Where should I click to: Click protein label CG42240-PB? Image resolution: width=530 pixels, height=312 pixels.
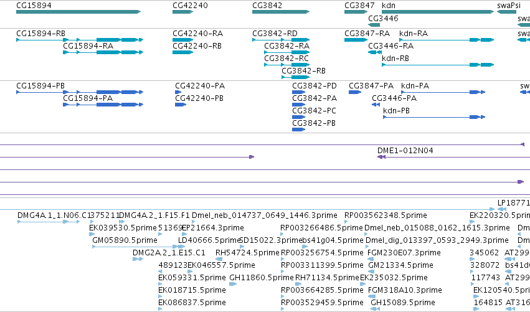199,98
